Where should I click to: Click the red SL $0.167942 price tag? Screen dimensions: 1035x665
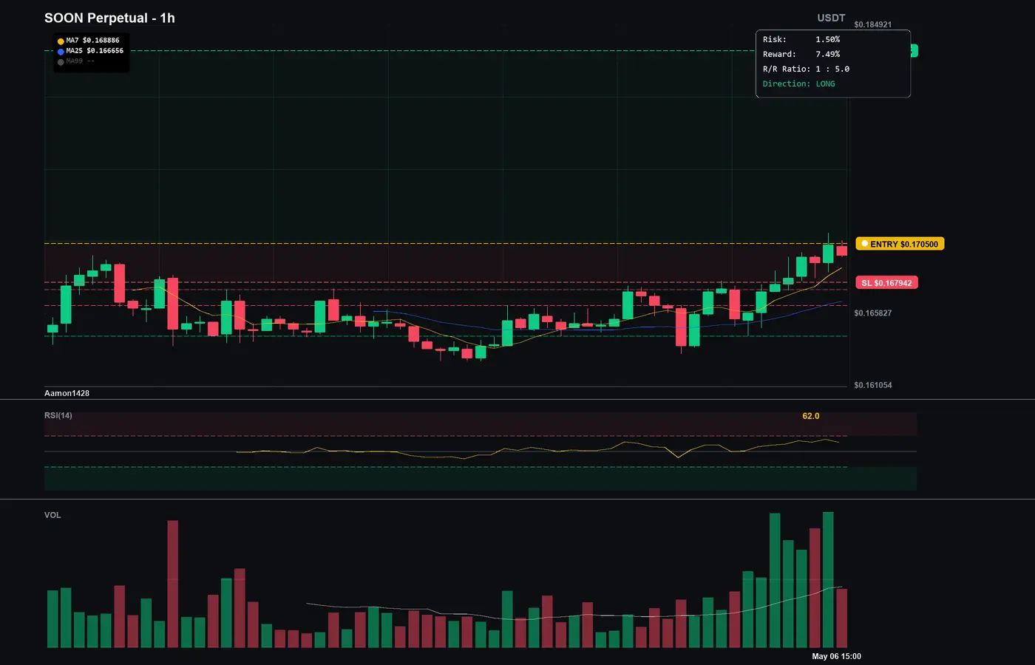[886, 283]
